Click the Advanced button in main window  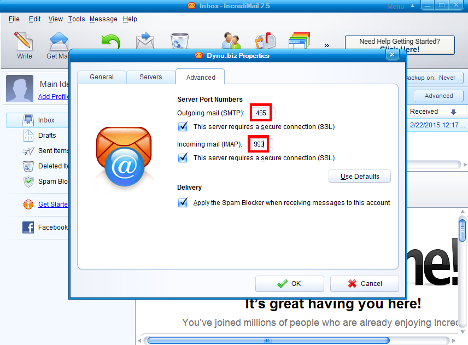[x=438, y=96]
